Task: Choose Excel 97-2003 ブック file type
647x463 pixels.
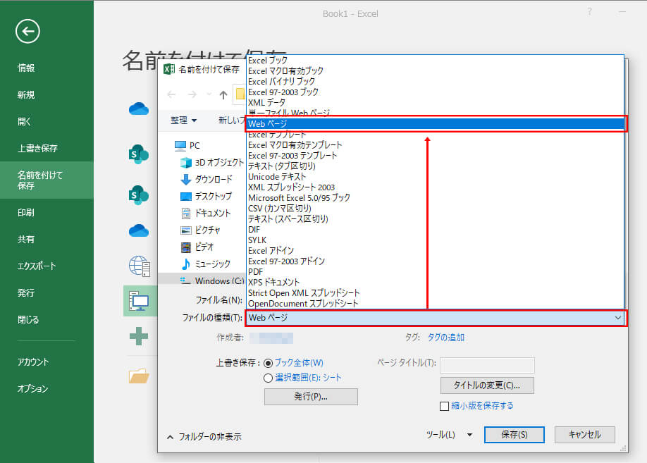Action: click(283, 92)
